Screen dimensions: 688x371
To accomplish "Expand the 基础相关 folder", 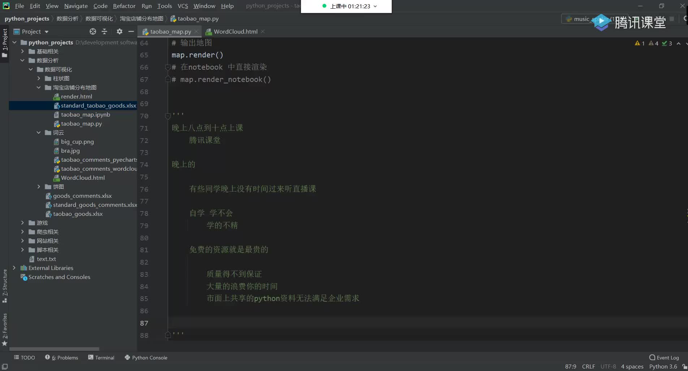I will (x=22, y=51).
